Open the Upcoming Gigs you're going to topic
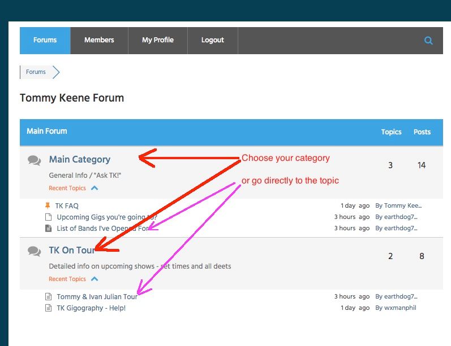 (107, 217)
